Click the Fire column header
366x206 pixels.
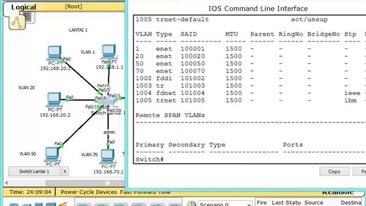(262, 203)
